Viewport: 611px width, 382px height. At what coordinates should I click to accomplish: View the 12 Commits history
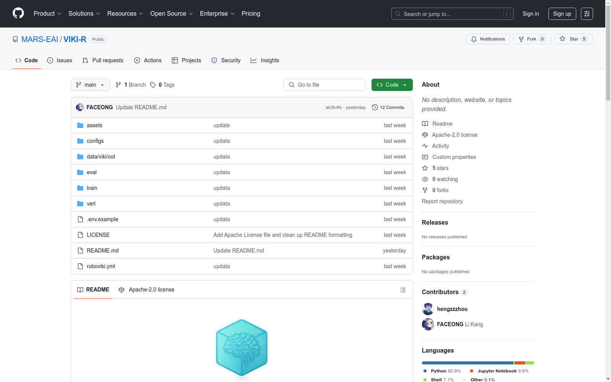(388, 107)
